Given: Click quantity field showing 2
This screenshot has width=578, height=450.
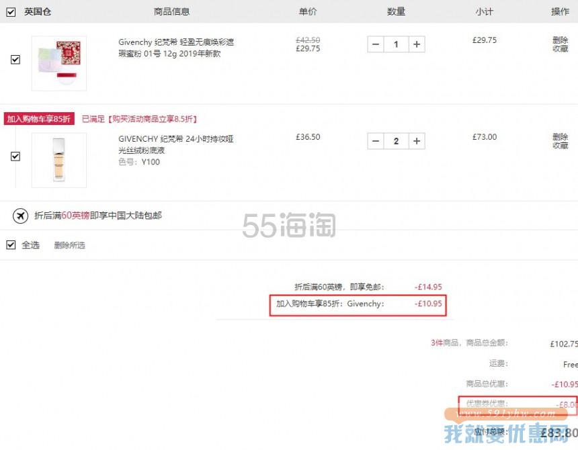Looking at the screenshot, I should tap(396, 141).
